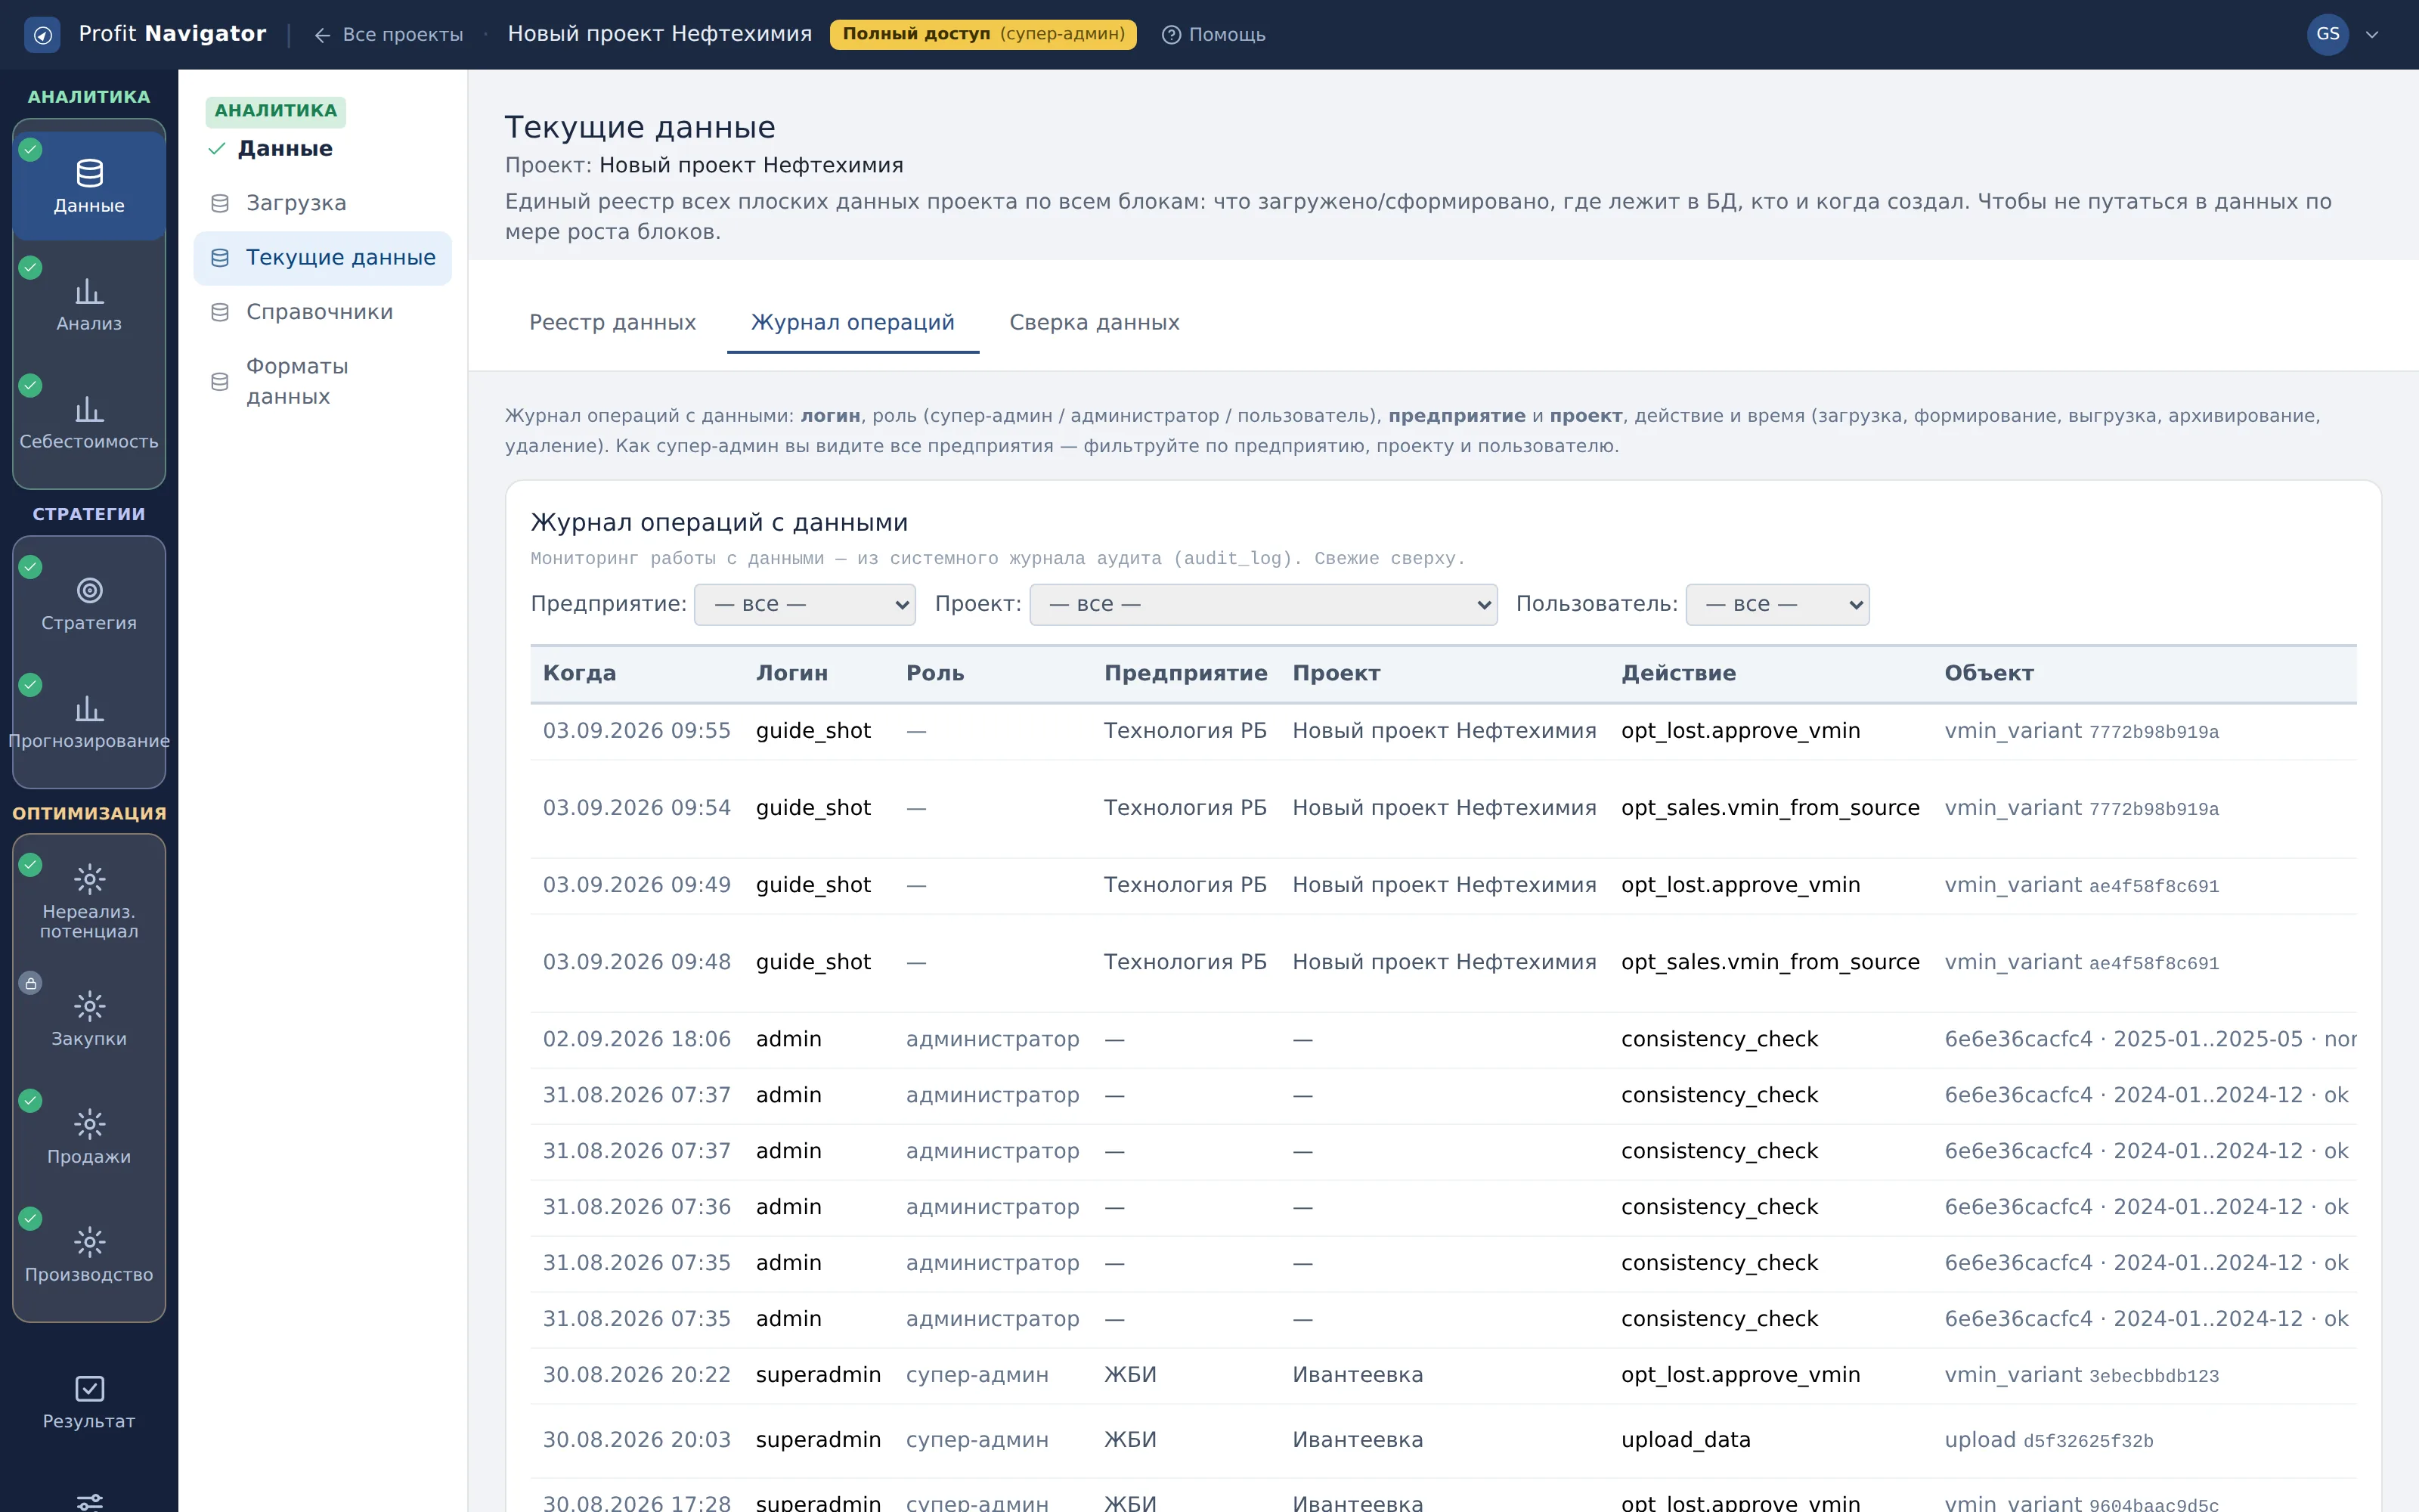Select Загрузка in the submenu
The image size is (2419, 1512).
coord(322,203)
